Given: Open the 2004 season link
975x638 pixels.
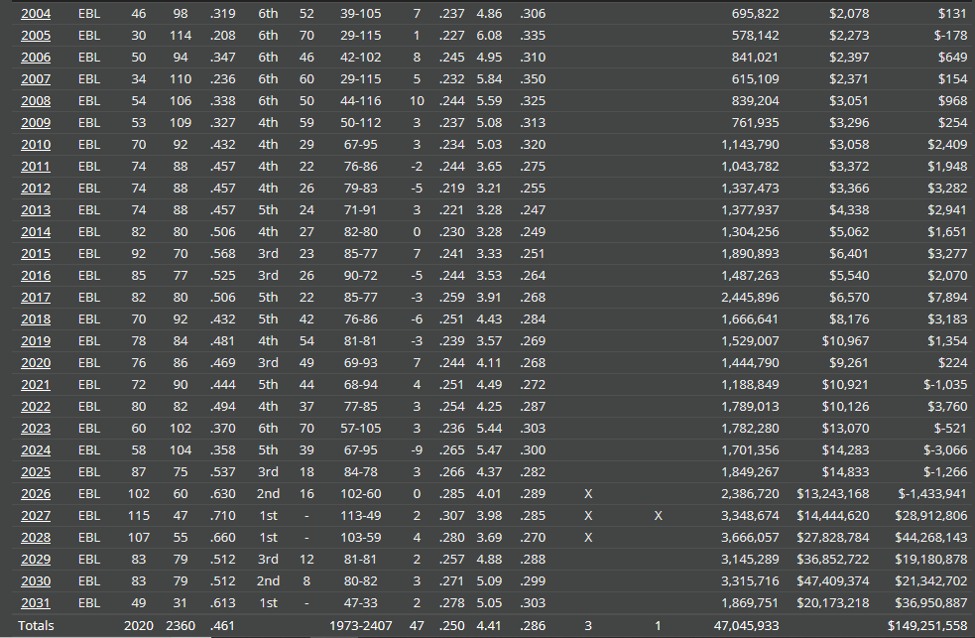Looking at the screenshot, I should 36,13.
